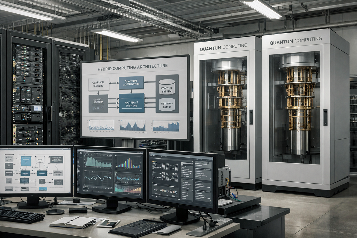The width and height of the screenshot is (357, 238).
Task: Click the "QUANTUM COMPUTING" label on the right cabinet
Action: click(296, 40)
